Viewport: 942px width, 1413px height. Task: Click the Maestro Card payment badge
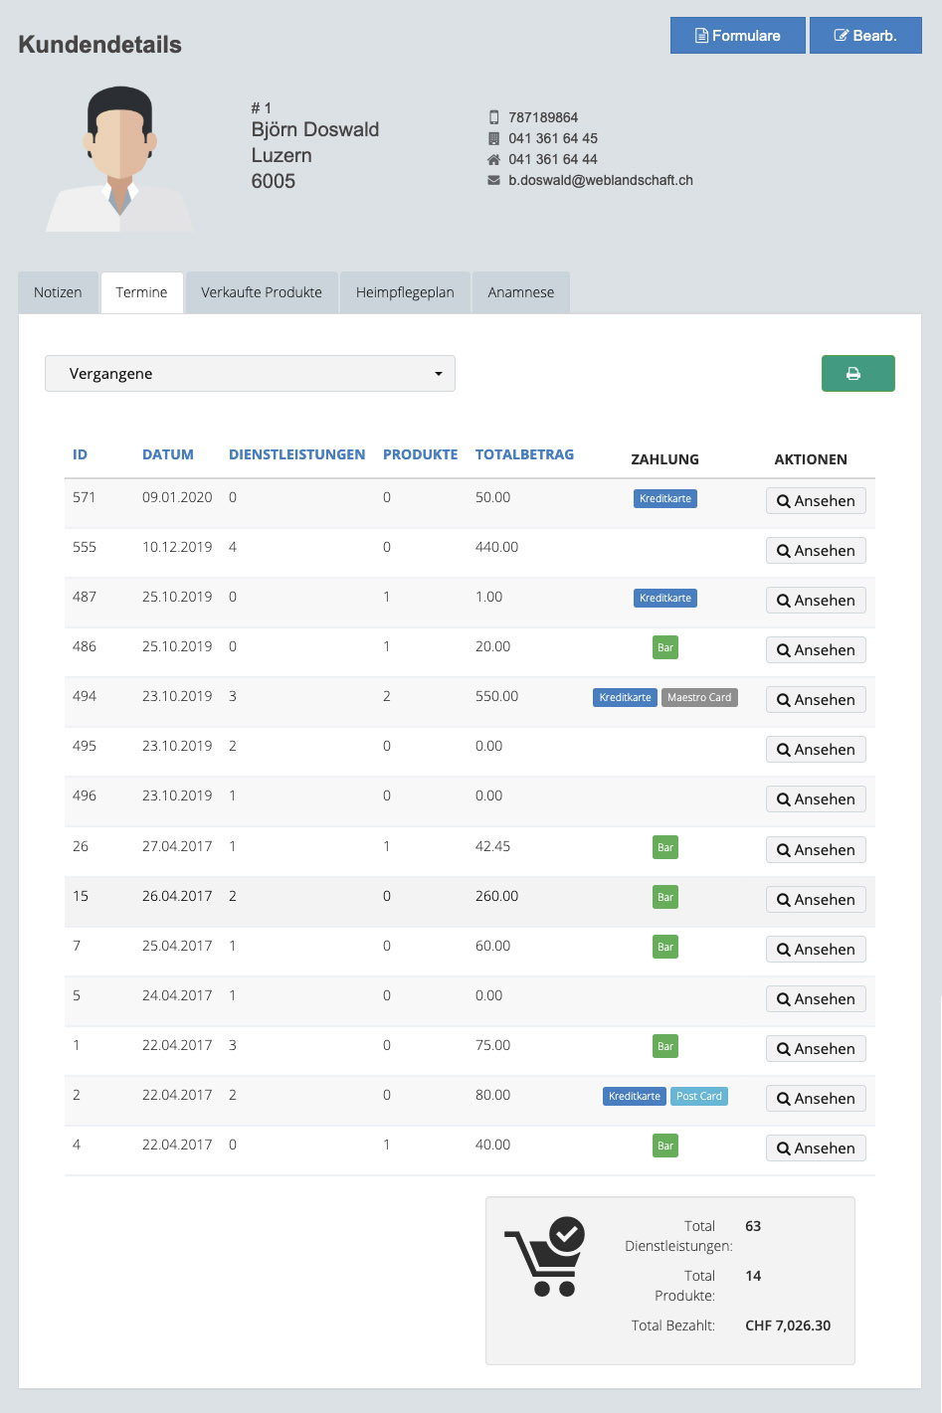(x=699, y=698)
